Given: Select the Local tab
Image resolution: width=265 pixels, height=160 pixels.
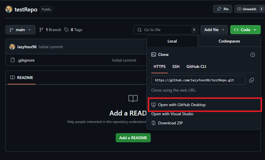Looking at the screenshot, I should [172, 41].
